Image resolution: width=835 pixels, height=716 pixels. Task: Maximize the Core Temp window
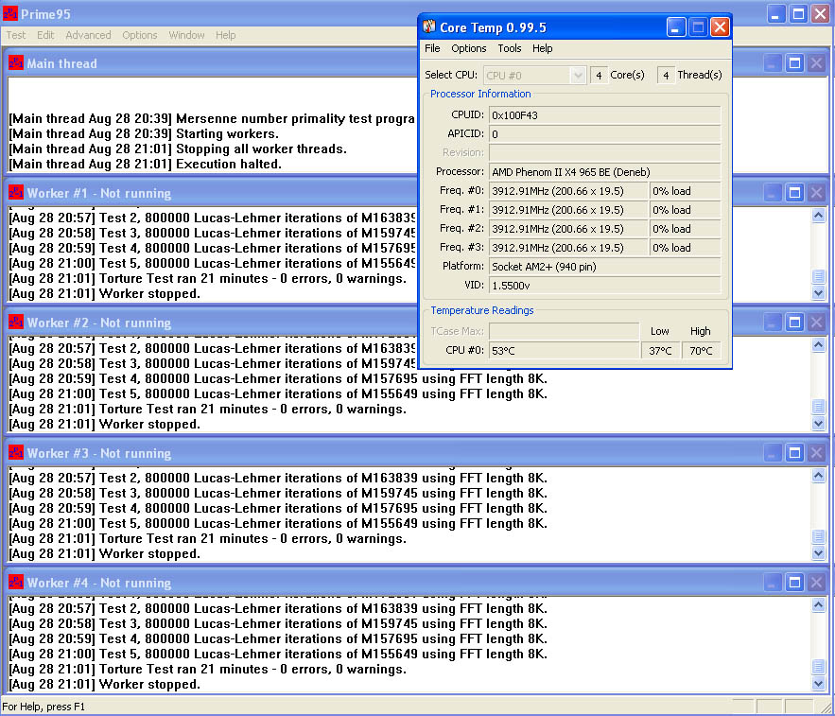tap(698, 26)
